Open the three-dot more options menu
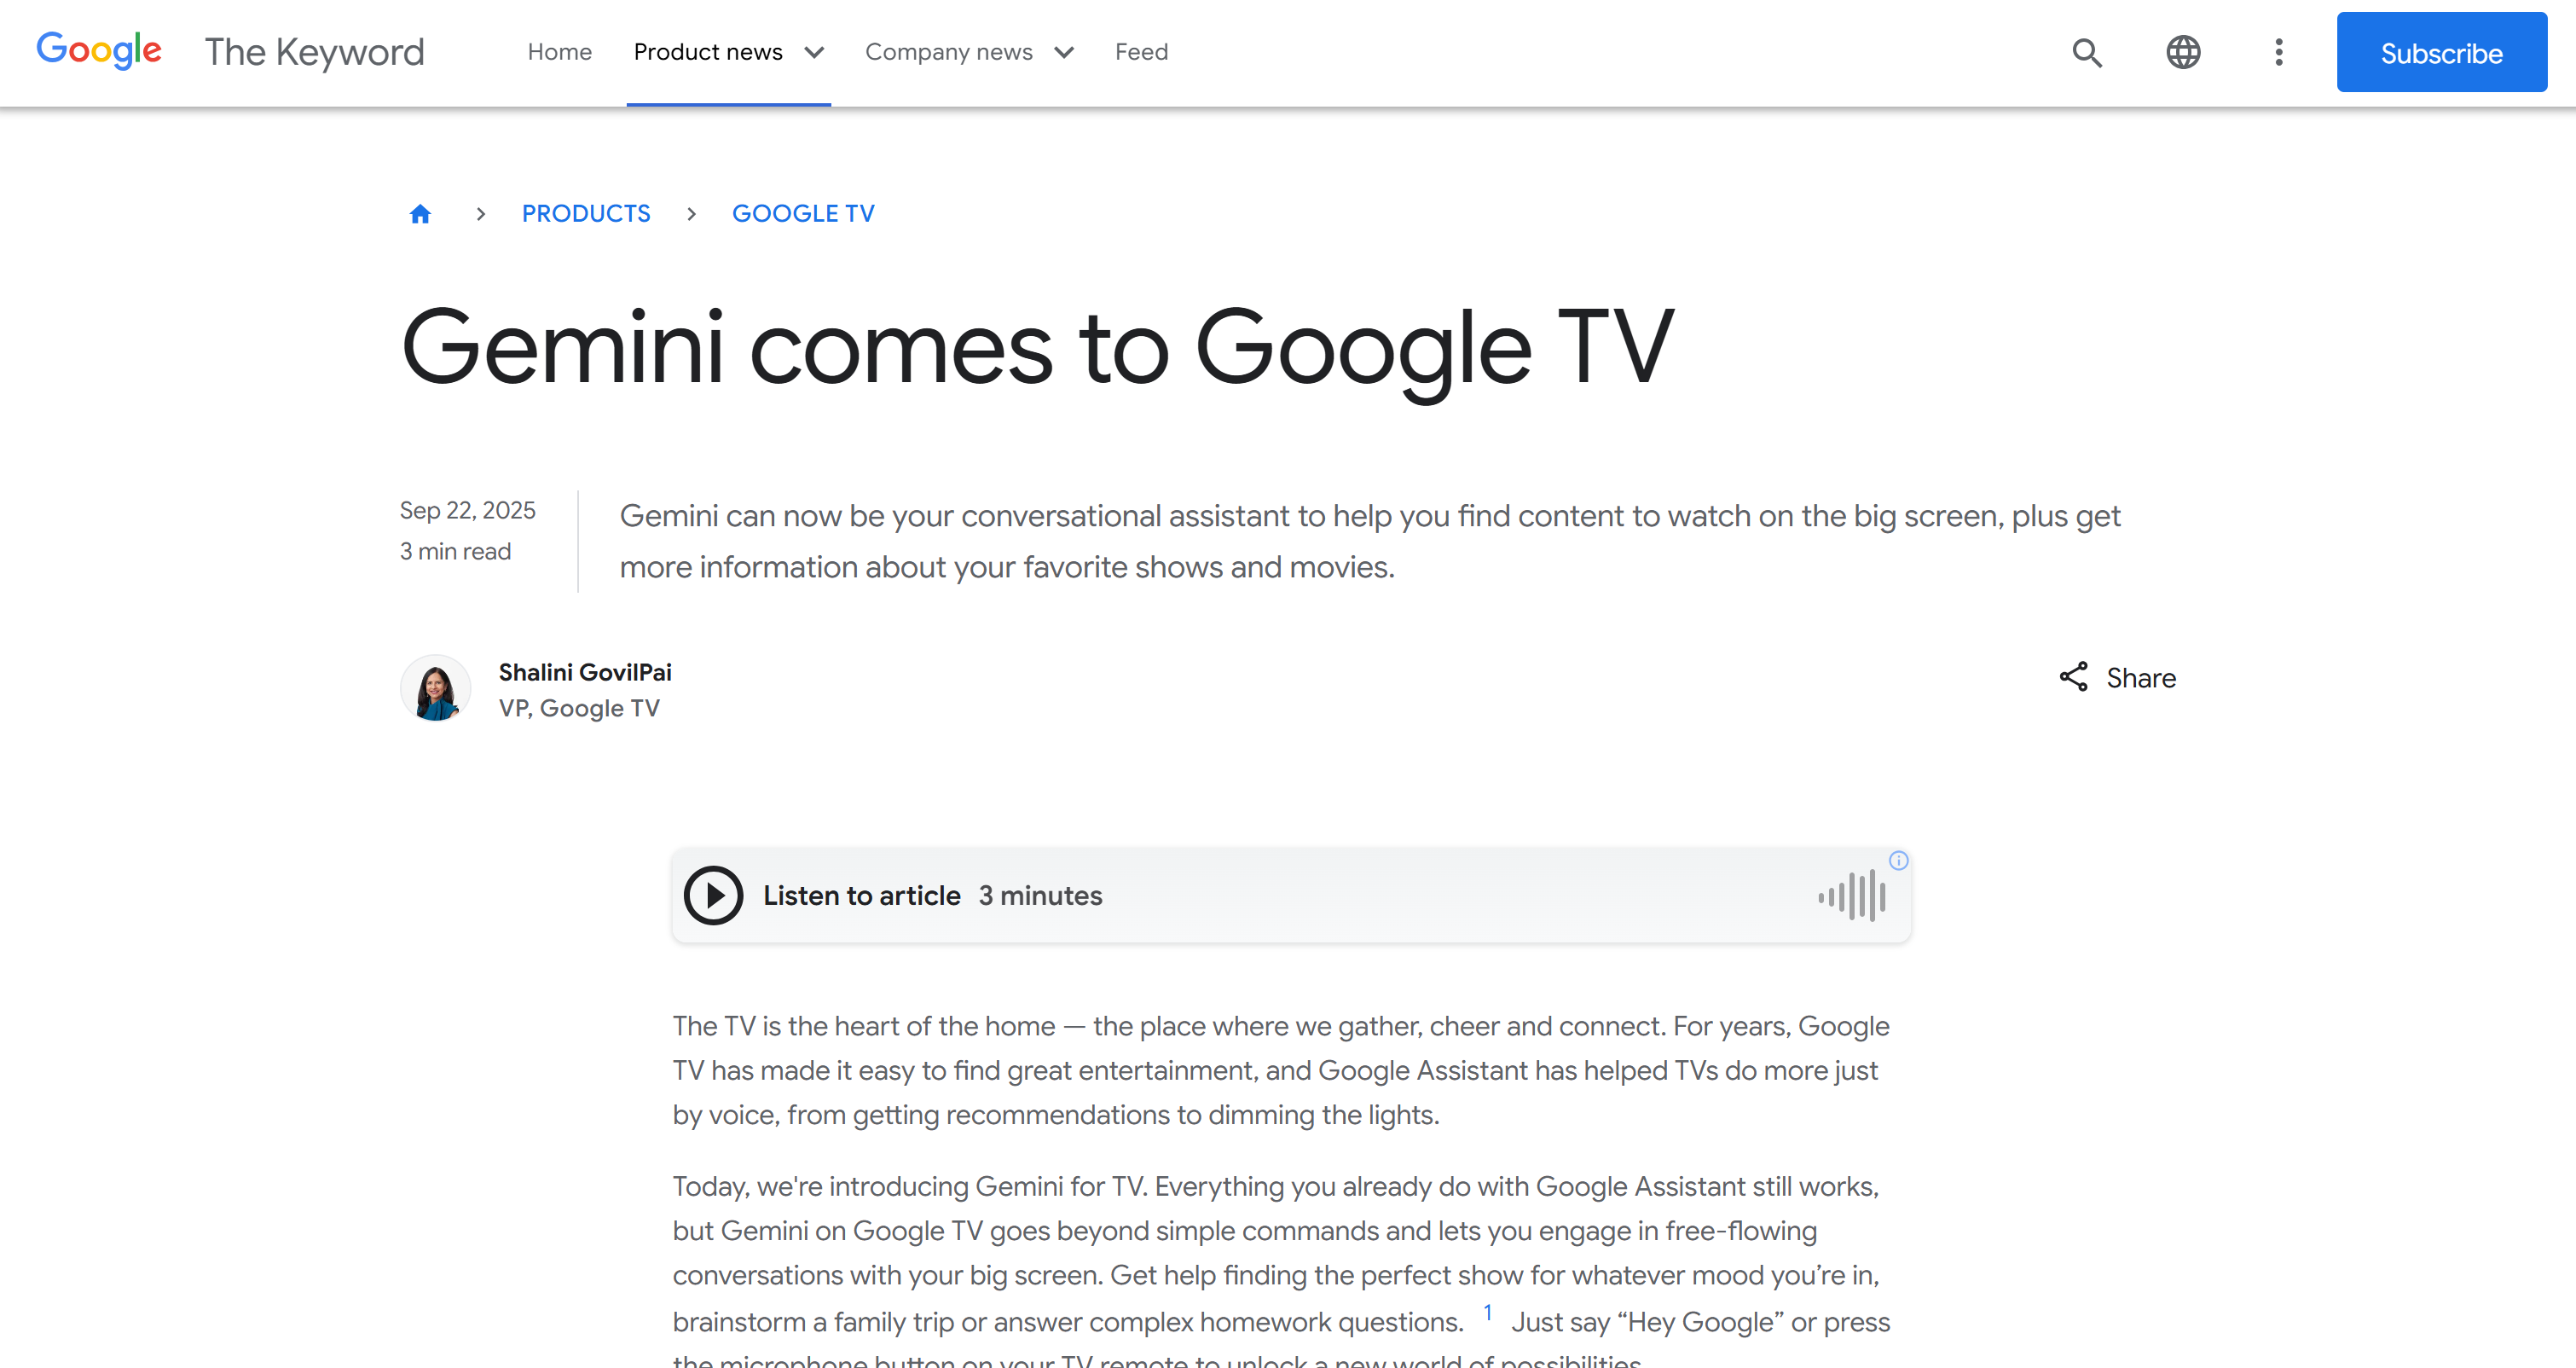Viewport: 2576px width, 1368px height. 2278,52
